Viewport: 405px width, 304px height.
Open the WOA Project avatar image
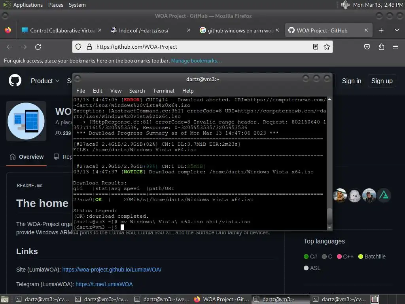coord(26,121)
